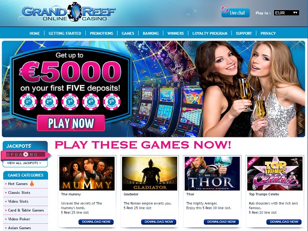Click the 1st bonus chip icon
308x231 pixels.
tap(28, 102)
